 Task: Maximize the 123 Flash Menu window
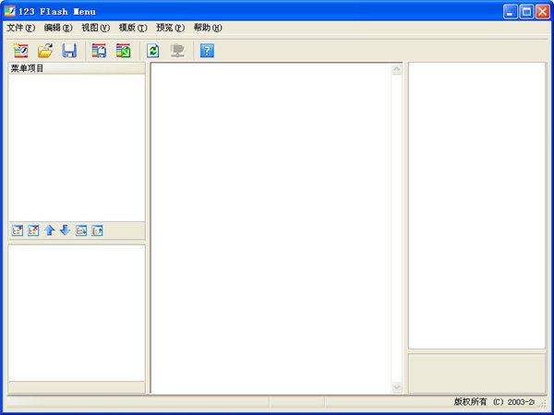pyautogui.click(x=526, y=12)
